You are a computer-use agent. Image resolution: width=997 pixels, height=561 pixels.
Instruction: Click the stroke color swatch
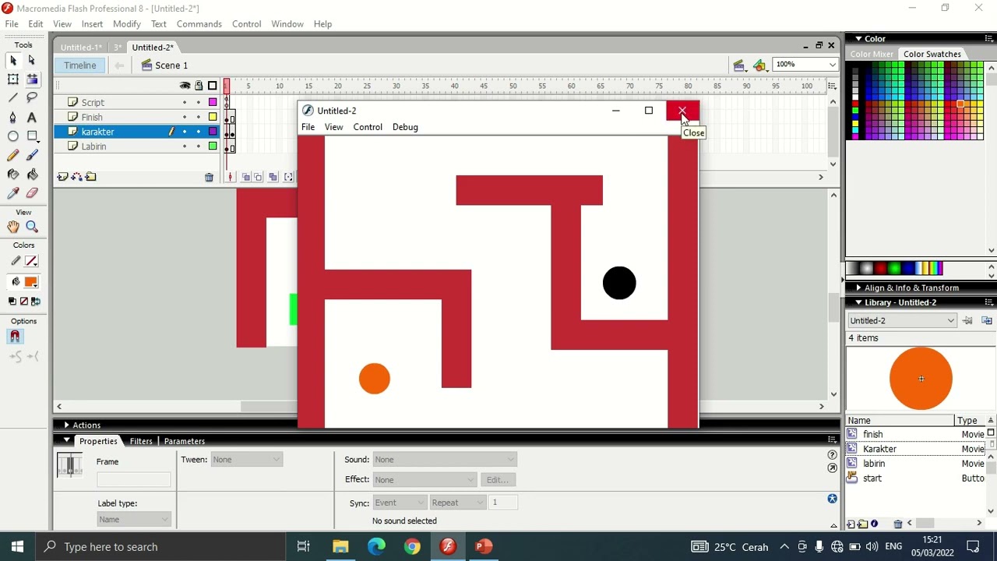click(x=31, y=261)
